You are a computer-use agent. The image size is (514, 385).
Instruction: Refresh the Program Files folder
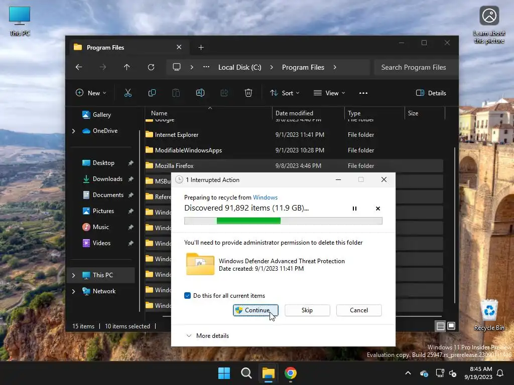151,67
